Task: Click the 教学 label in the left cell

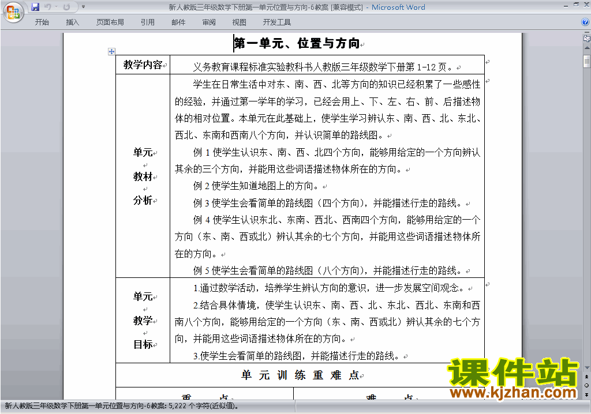Action: [143, 321]
